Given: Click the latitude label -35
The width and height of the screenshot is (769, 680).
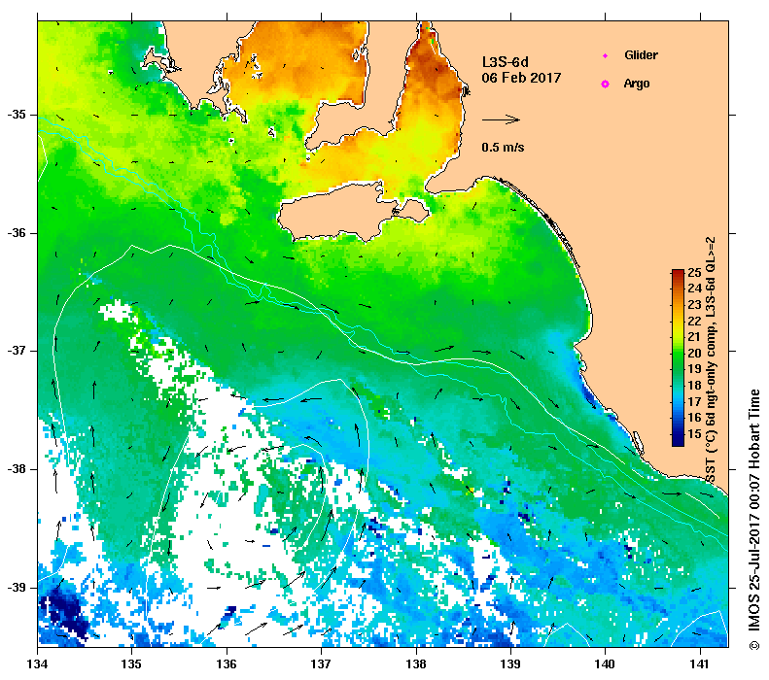Looking at the screenshot, I should [x=17, y=115].
